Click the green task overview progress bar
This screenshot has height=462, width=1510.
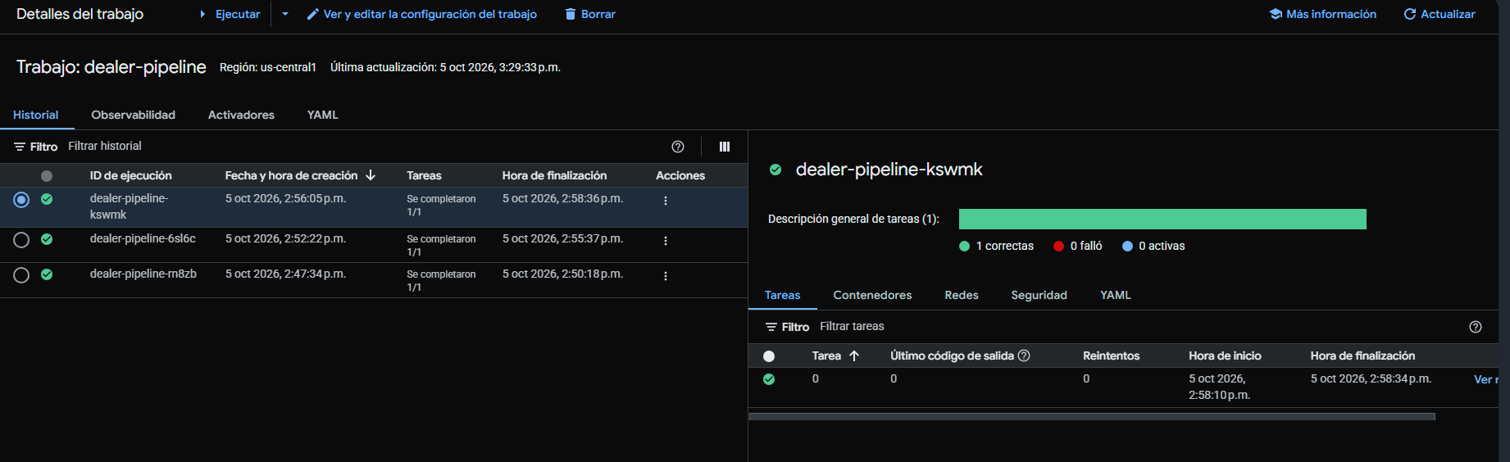pyautogui.click(x=1162, y=219)
